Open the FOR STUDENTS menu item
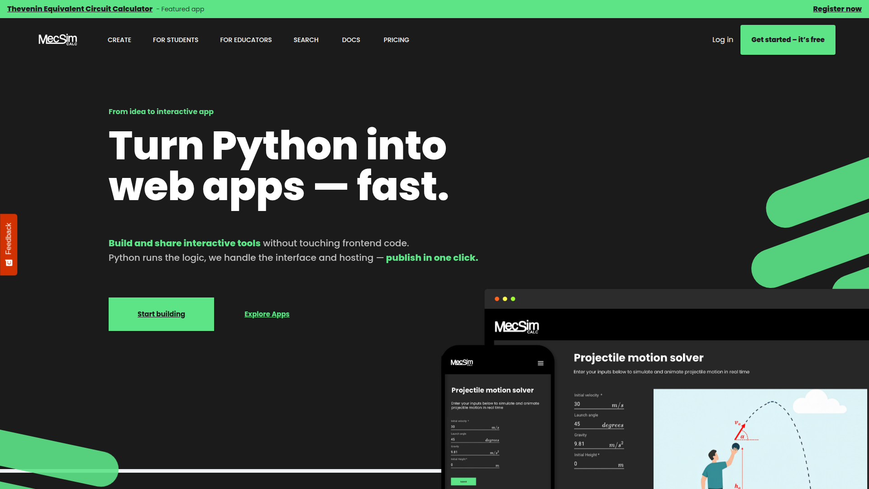869x489 pixels. tap(176, 40)
